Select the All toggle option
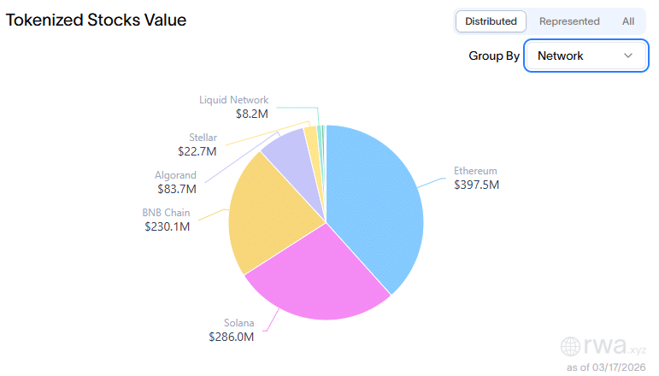Screen dimensions: 659x376 [x=628, y=21]
